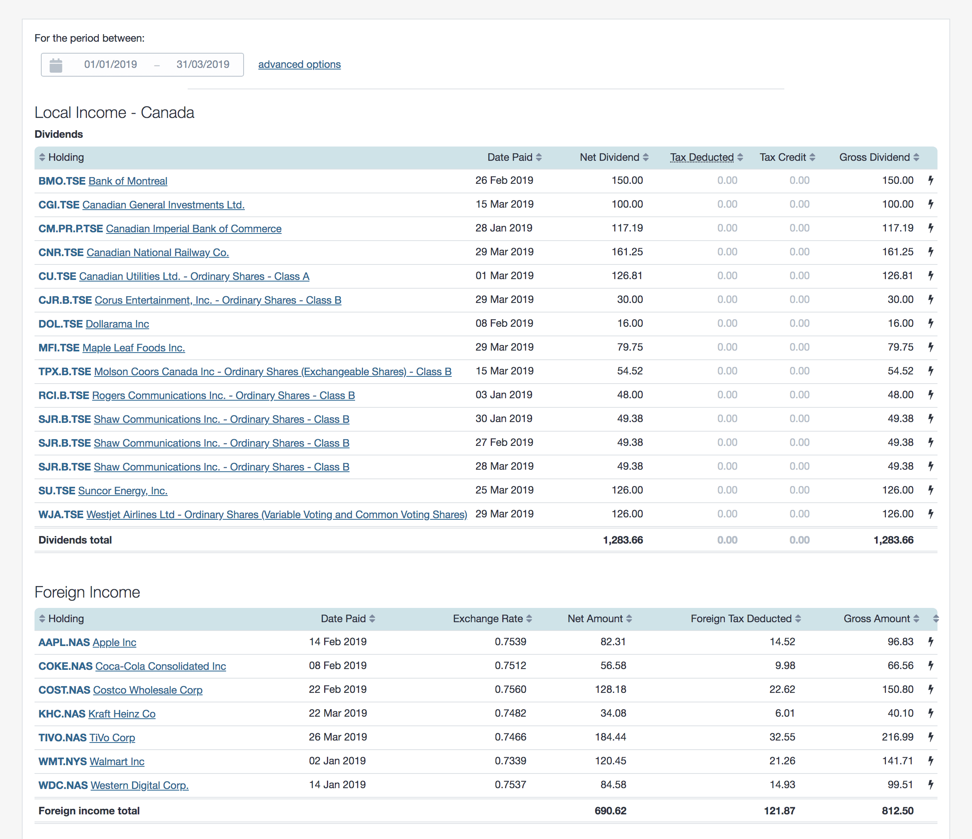Open Suncor Energy, Inc. link
Viewport: 972px width, 839px height.
[x=123, y=491]
